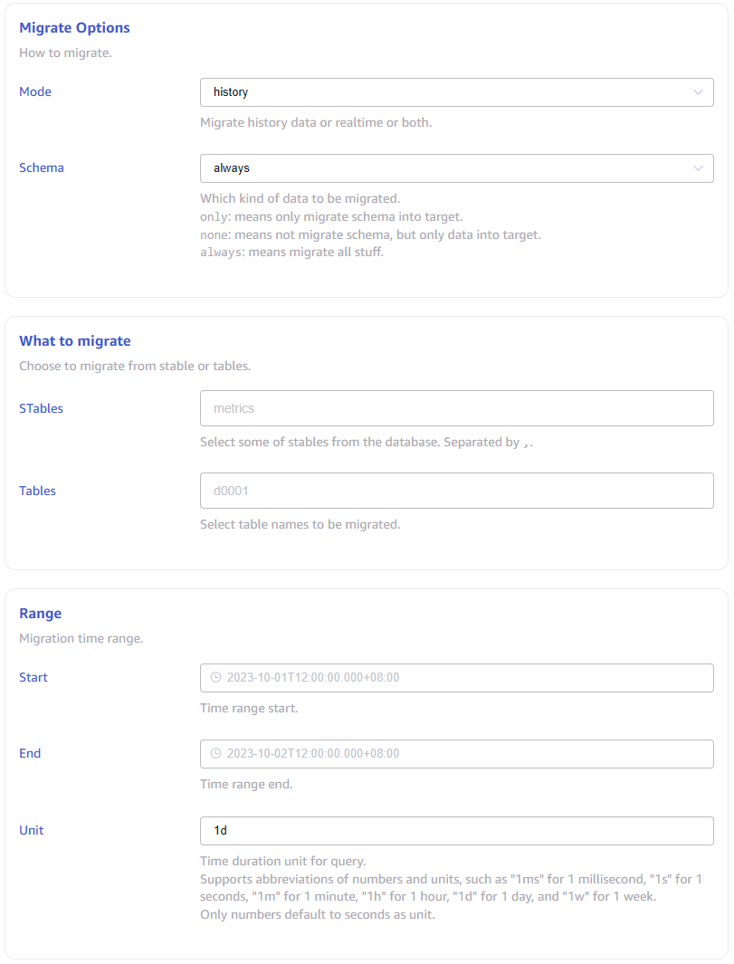Click the Mode field label
Viewport: 734px width, 964px height.
point(35,91)
